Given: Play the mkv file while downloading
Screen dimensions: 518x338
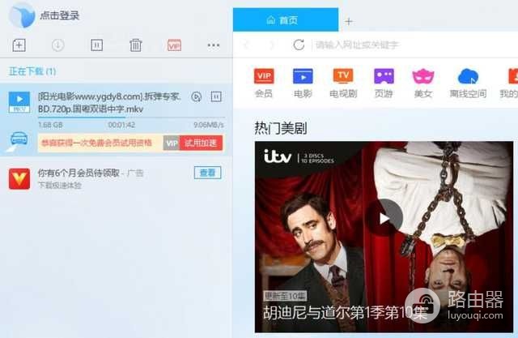Looking at the screenshot, I should (196, 96).
